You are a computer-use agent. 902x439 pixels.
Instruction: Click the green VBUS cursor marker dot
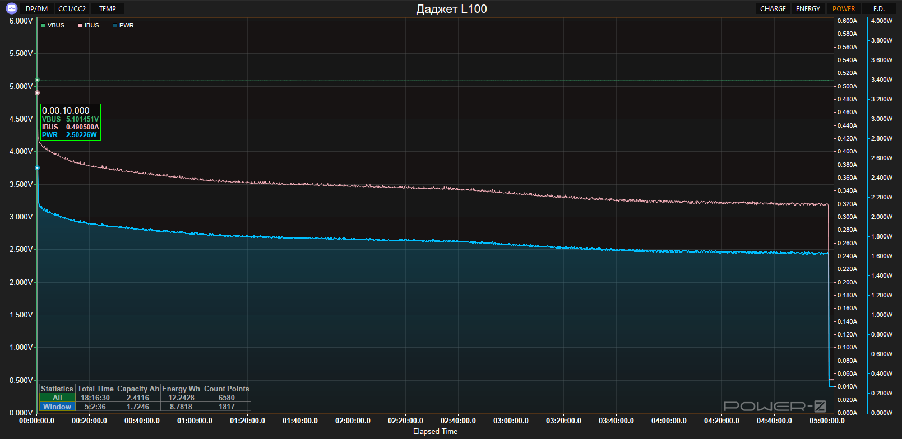38,80
